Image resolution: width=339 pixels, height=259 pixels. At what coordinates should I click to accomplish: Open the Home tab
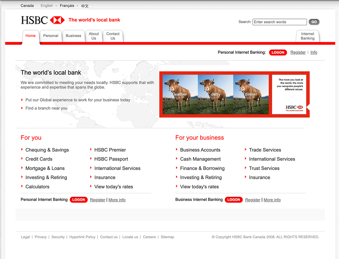tap(31, 36)
